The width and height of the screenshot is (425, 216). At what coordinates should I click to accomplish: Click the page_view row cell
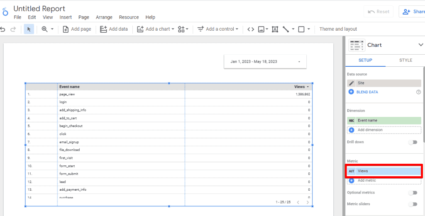(67, 94)
